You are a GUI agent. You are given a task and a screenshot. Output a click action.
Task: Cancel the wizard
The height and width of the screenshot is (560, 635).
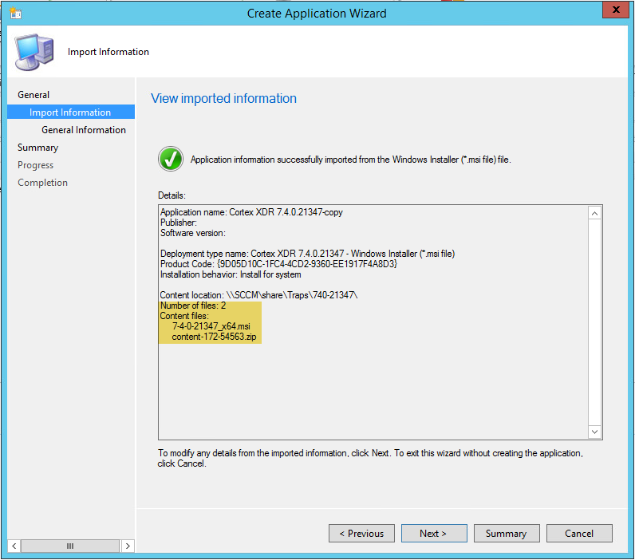(x=579, y=533)
